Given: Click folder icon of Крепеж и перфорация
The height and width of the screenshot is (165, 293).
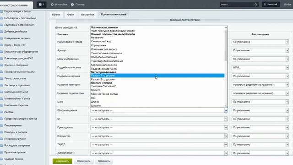Looking at the screenshot, I should [x=1, y=65].
